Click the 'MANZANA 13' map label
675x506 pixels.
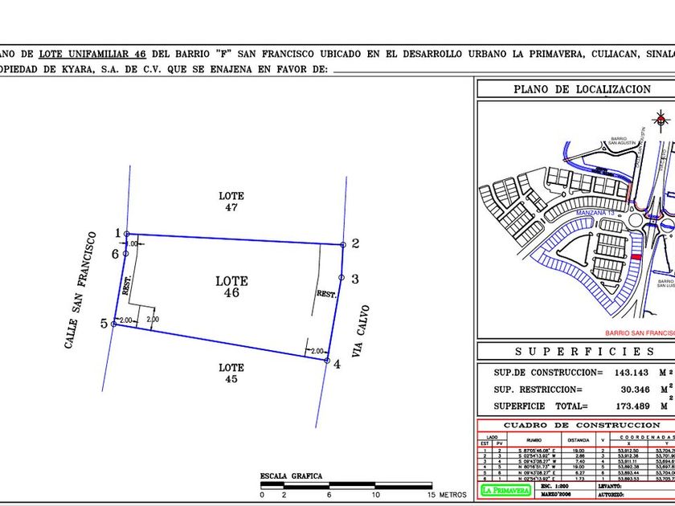(x=595, y=213)
